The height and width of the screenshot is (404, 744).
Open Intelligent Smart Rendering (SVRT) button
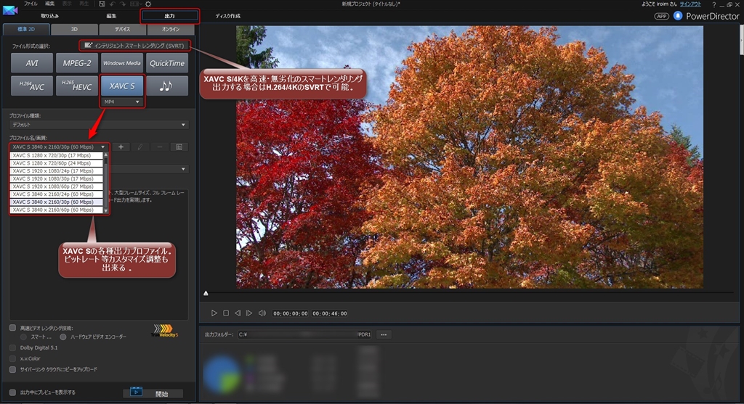[134, 46]
